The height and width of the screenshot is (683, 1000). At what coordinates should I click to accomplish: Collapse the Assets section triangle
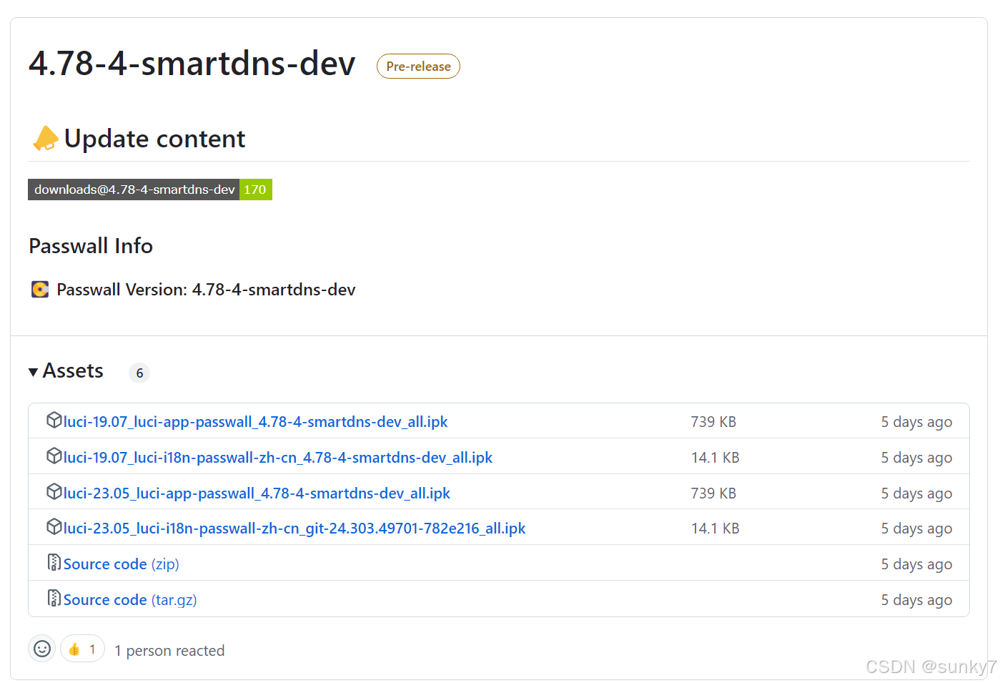pos(33,372)
